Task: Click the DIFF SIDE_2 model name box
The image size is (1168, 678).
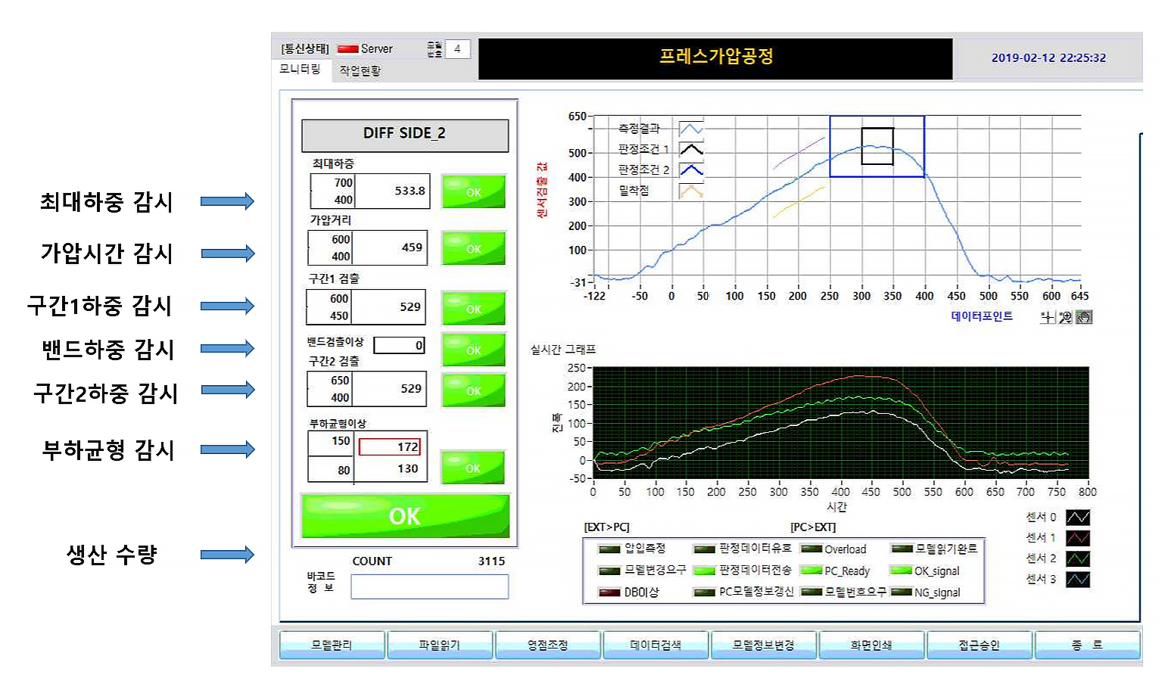Action: coord(405,135)
